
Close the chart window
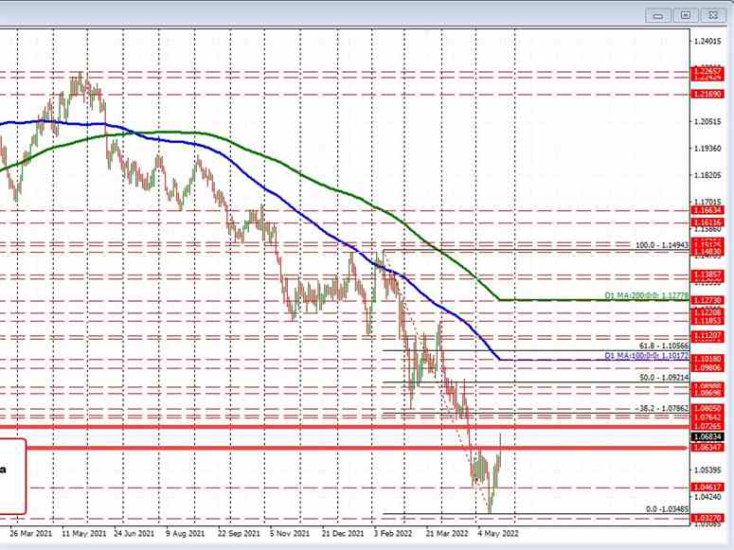713,15
